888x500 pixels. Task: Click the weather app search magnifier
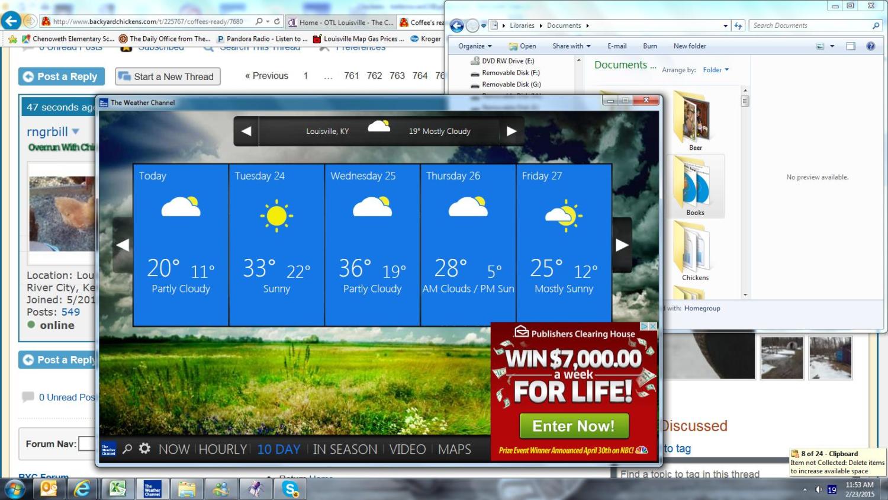pos(127,449)
